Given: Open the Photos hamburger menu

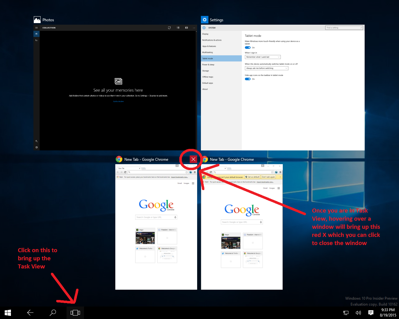Looking at the screenshot, I should click(37, 28).
